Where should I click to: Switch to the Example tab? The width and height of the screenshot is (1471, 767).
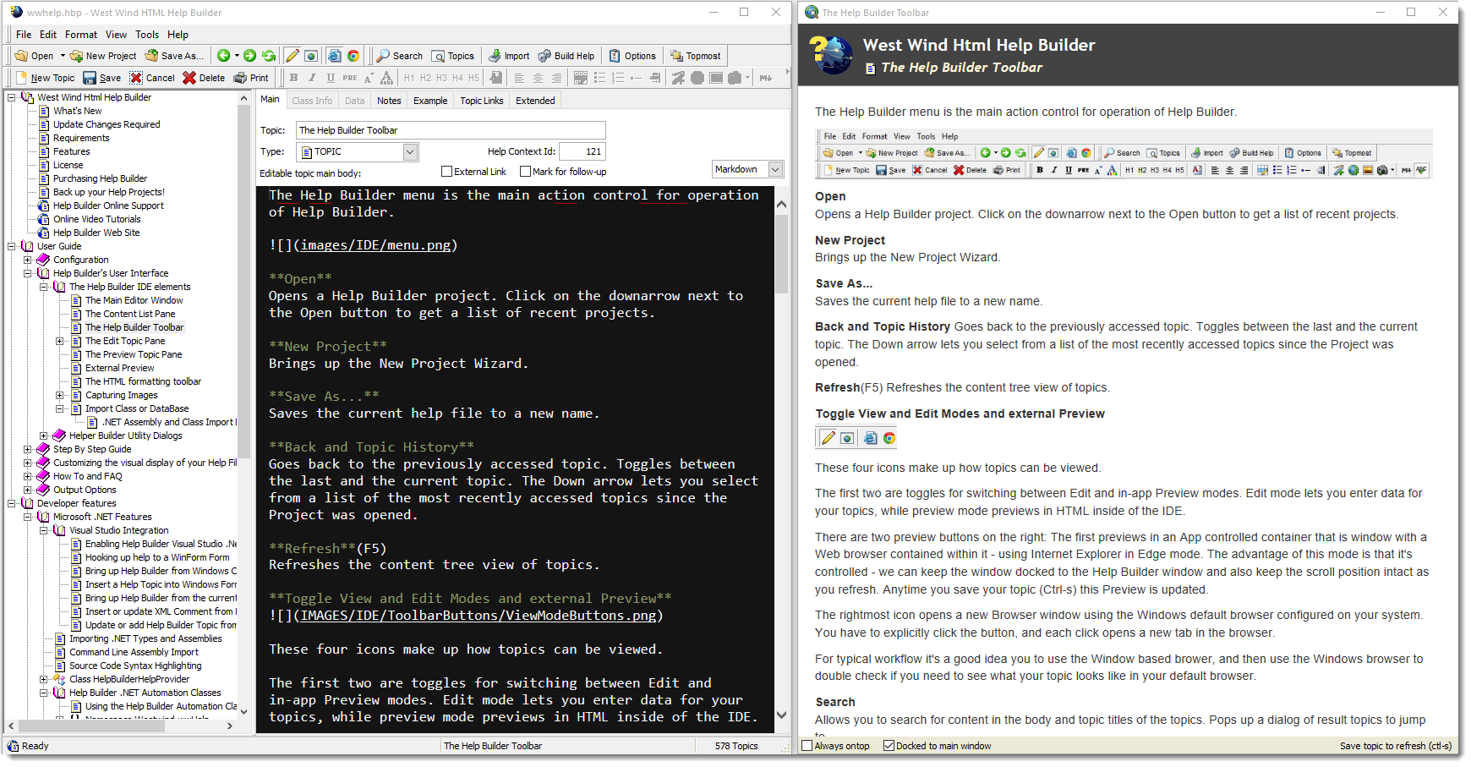(x=430, y=101)
